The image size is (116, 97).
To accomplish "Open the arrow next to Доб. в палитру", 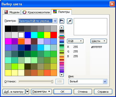I will (x=27, y=92).
